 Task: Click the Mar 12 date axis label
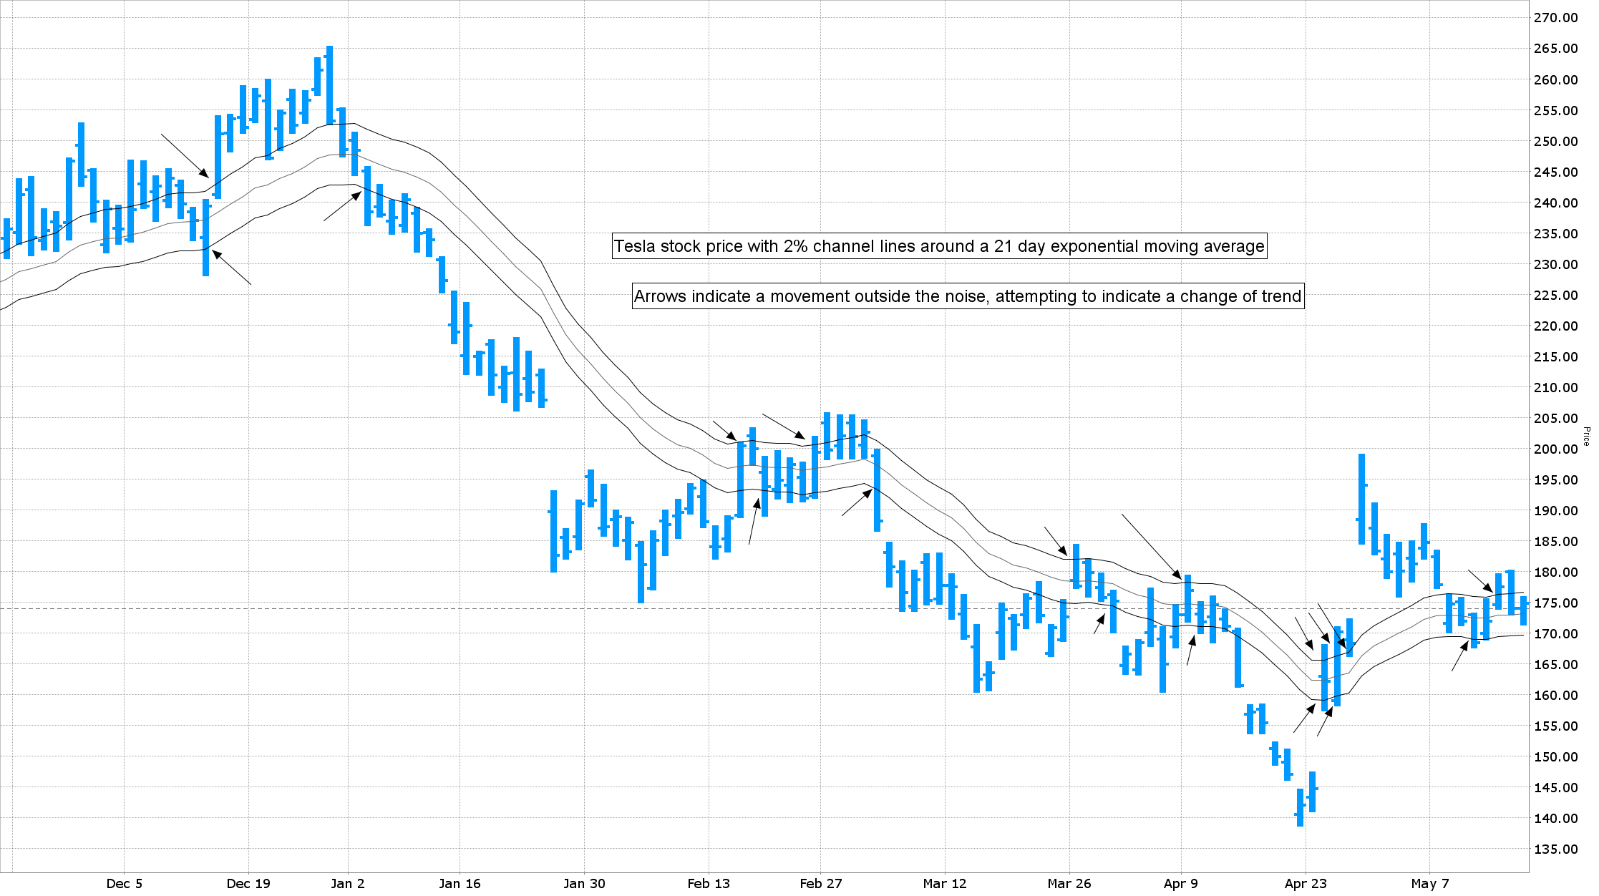pyautogui.click(x=945, y=883)
